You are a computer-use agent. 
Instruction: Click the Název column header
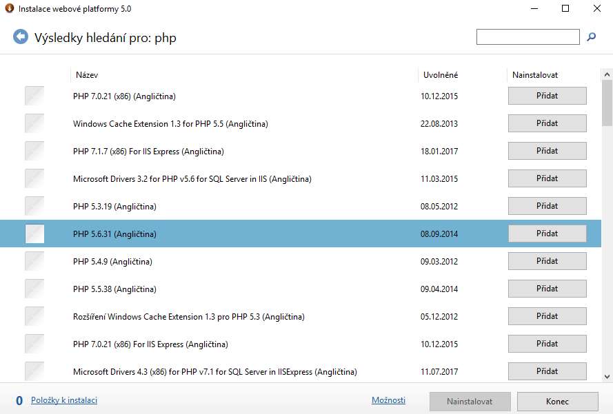coord(87,75)
